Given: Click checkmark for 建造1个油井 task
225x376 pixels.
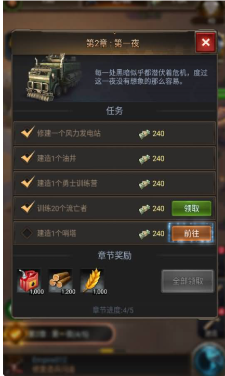Looking at the screenshot, I should click(28, 157).
